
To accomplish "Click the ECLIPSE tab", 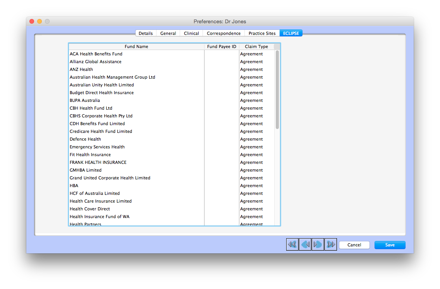I will (x=291, y=33).
